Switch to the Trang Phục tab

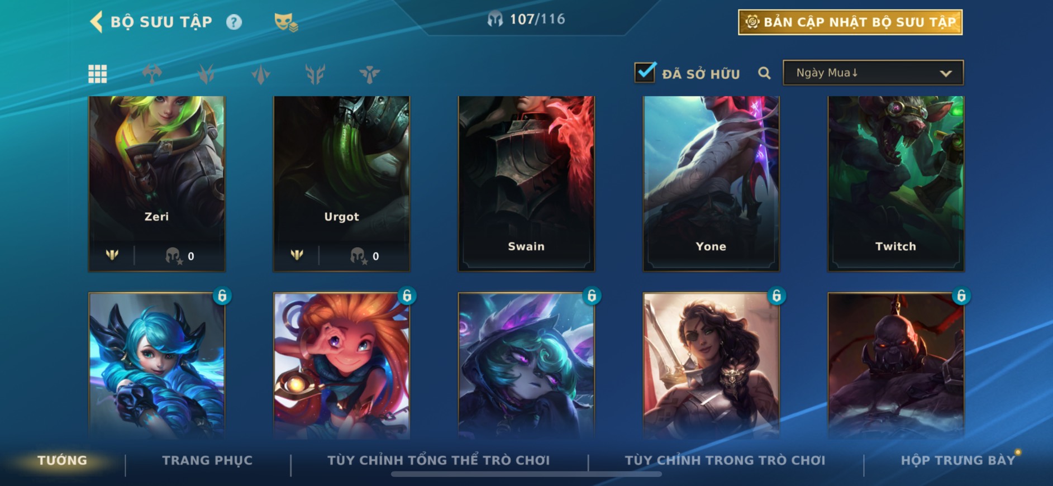[x=207, y=460]
